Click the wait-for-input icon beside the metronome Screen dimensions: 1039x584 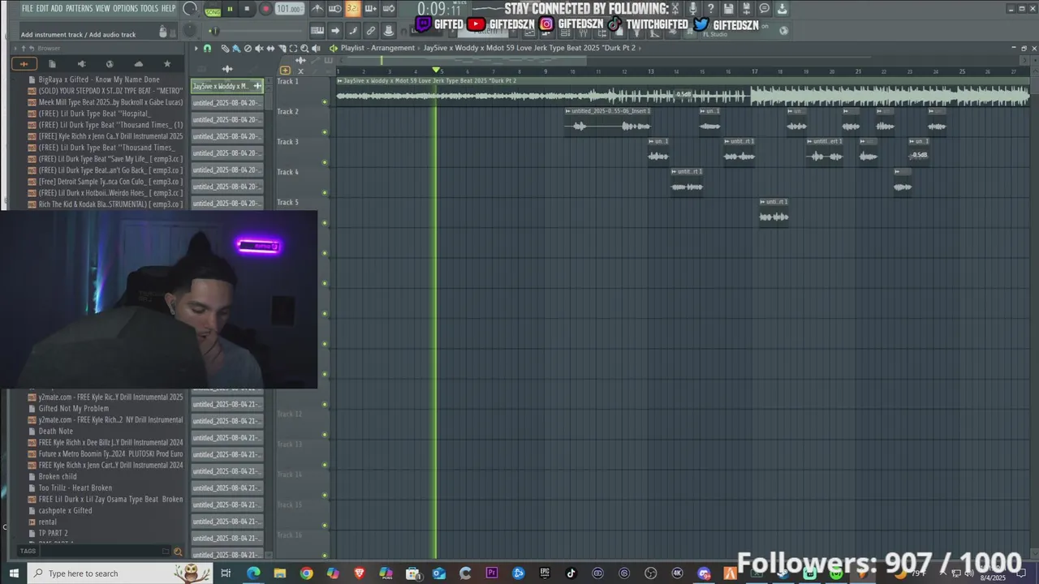point(334,9)
